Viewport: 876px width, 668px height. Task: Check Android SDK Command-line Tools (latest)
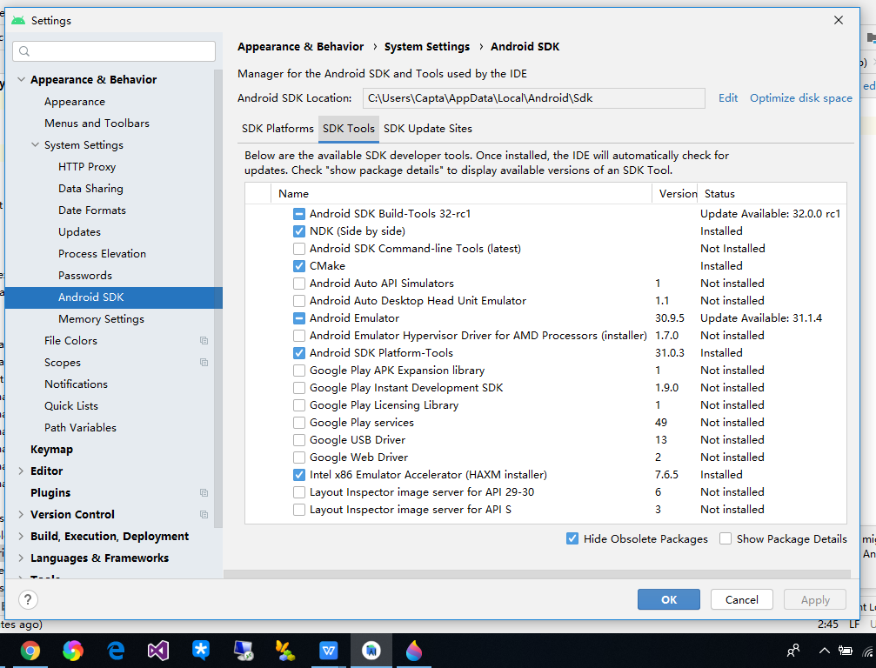(x=299, y=249)
